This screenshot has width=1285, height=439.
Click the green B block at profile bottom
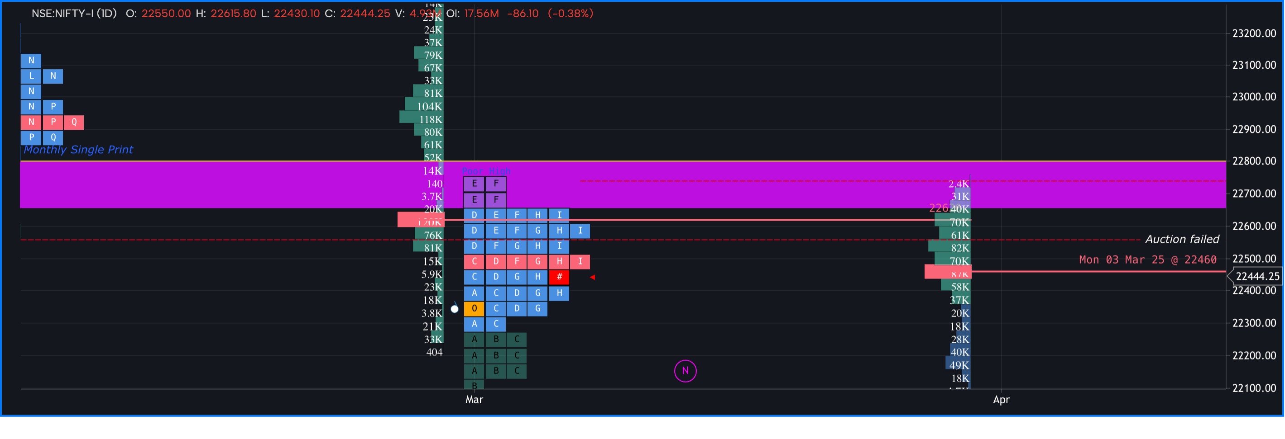(475, 385)
